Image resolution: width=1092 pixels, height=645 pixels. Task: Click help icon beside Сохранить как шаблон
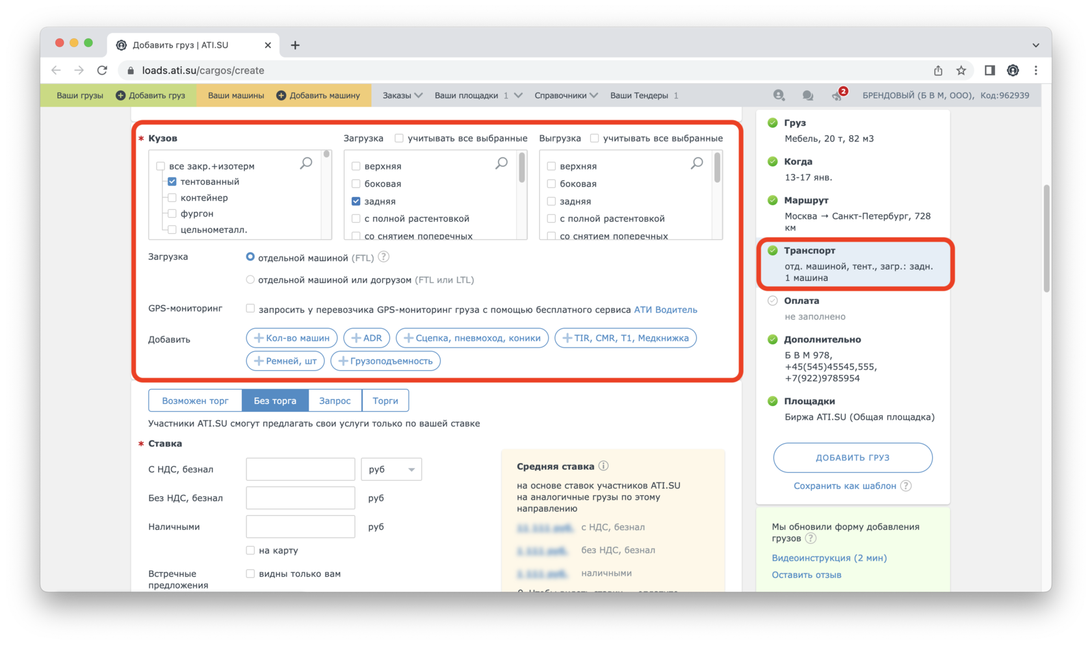[906, 486]
